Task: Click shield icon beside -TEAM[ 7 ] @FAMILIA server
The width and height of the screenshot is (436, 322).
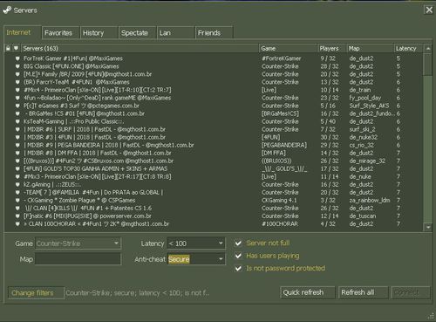Action: coord(17,192)
